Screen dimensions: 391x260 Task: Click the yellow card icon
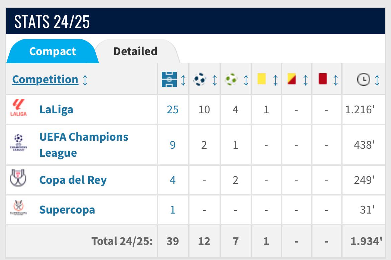coord(262,79)
